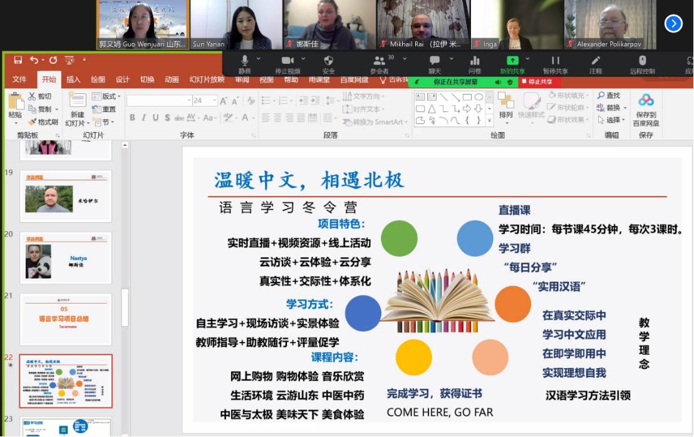
Task: Click the text highlight color button
Action: point(228,117)
